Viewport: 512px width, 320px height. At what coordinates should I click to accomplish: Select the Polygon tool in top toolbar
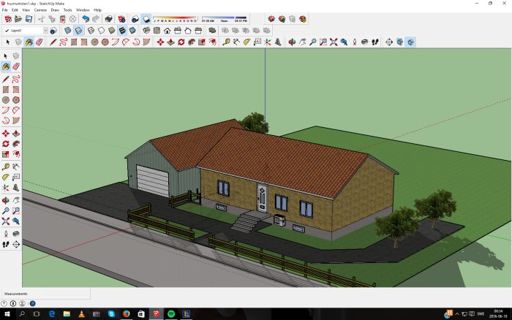pyautogui.click(x=105, y=42)
